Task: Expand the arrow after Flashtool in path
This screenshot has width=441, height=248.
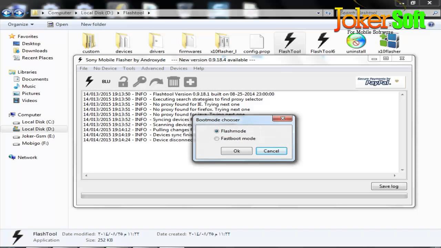Action: point(149,13)
